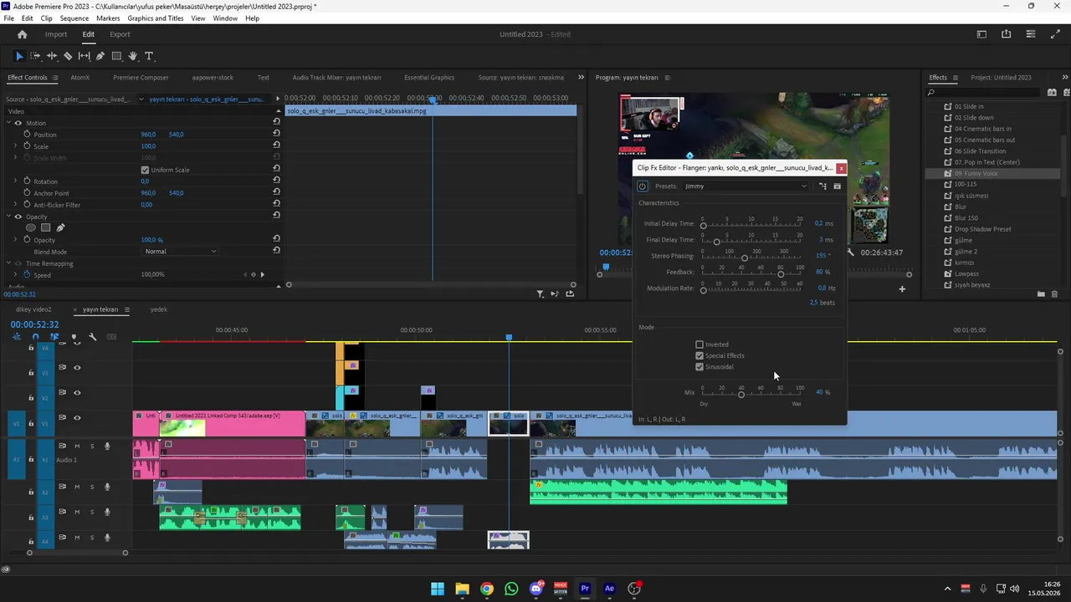Open the Sequence menu
The width and height of the screenshot is (1071, 602).
[74, 18]
